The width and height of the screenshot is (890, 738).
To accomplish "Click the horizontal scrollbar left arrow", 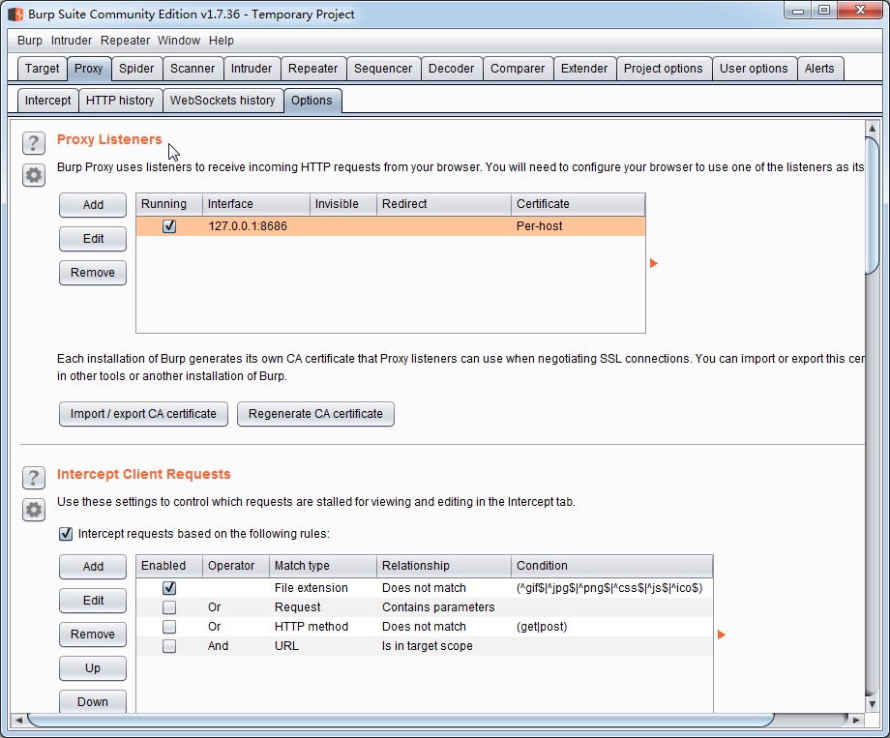I will [18, 720].
